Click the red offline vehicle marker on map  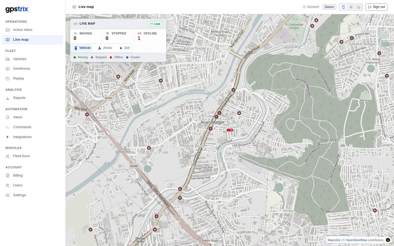click(x=230, y=130)
